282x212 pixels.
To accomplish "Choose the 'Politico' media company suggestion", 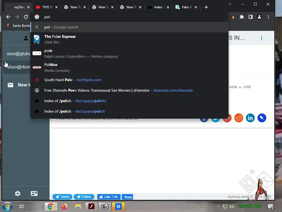I will pyautogui.click(x=129, y=67).
